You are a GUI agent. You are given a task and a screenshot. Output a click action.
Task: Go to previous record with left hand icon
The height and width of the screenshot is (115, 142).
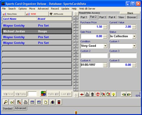point(124,94)
